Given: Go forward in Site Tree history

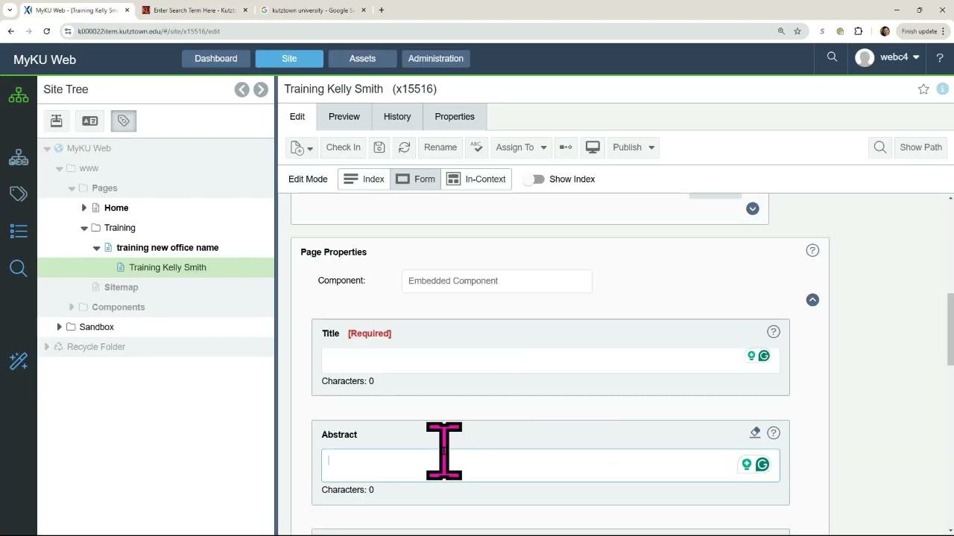Looking at the screenshot, I should (x=260, y=89).
